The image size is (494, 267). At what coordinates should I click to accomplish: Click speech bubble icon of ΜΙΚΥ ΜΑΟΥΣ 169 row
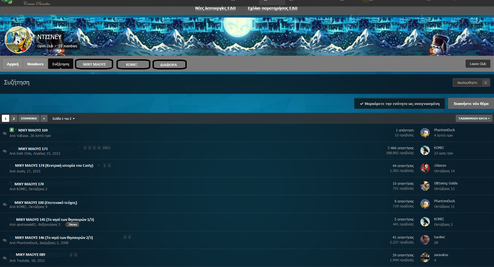[x=5, y=133]
